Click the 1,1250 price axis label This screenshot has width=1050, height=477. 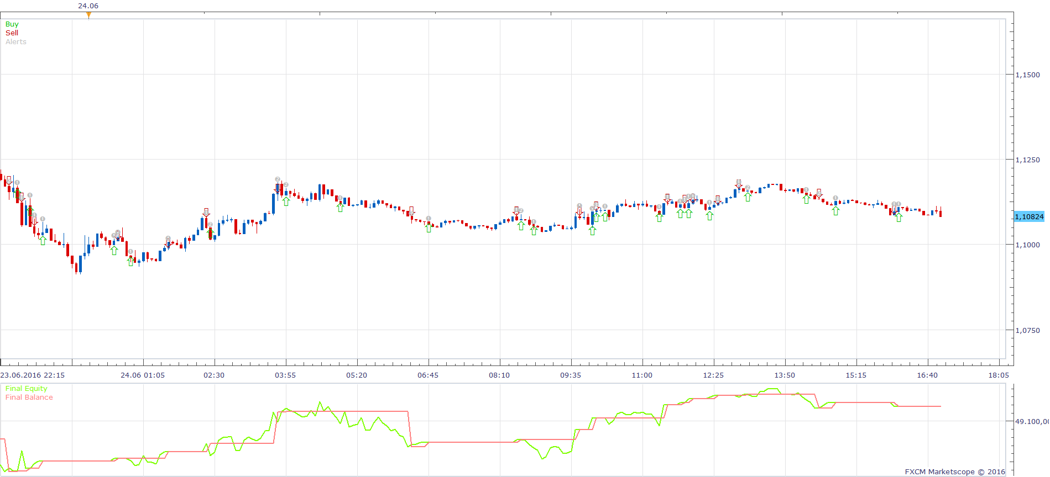point(1027,160)
